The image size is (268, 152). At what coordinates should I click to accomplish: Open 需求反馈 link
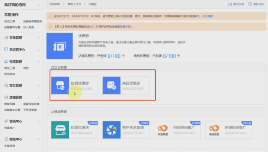point(239,4)
